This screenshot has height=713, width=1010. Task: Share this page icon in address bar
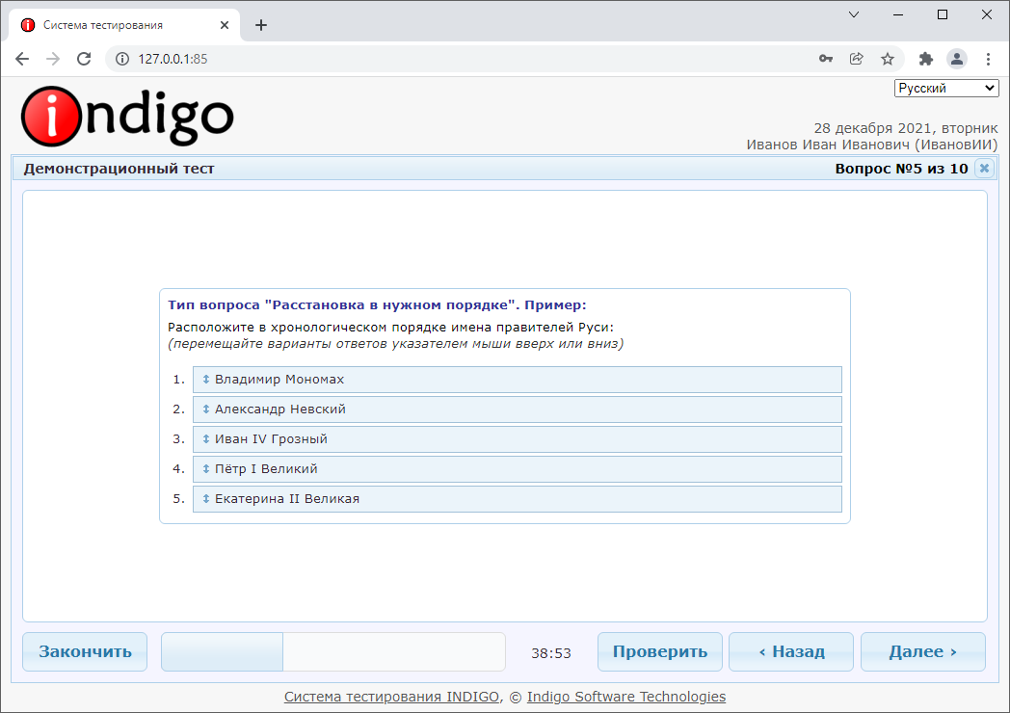pyautogui.click(x=857, y=59)
